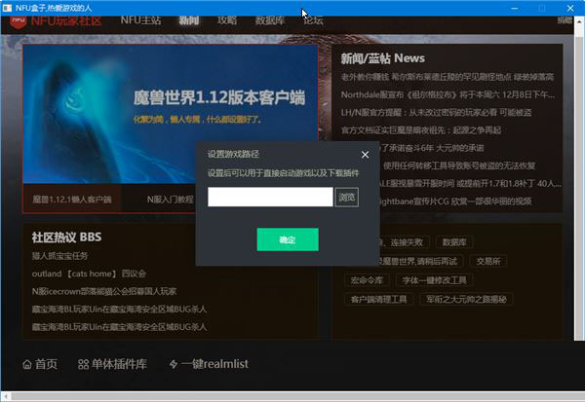Click the game path input field
Image resolution: width=585 pixels, height=402 pixels.
[270, 197]
